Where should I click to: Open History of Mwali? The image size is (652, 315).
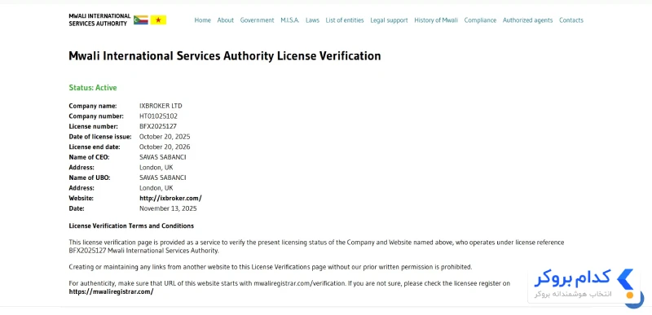tap(436, 20)
